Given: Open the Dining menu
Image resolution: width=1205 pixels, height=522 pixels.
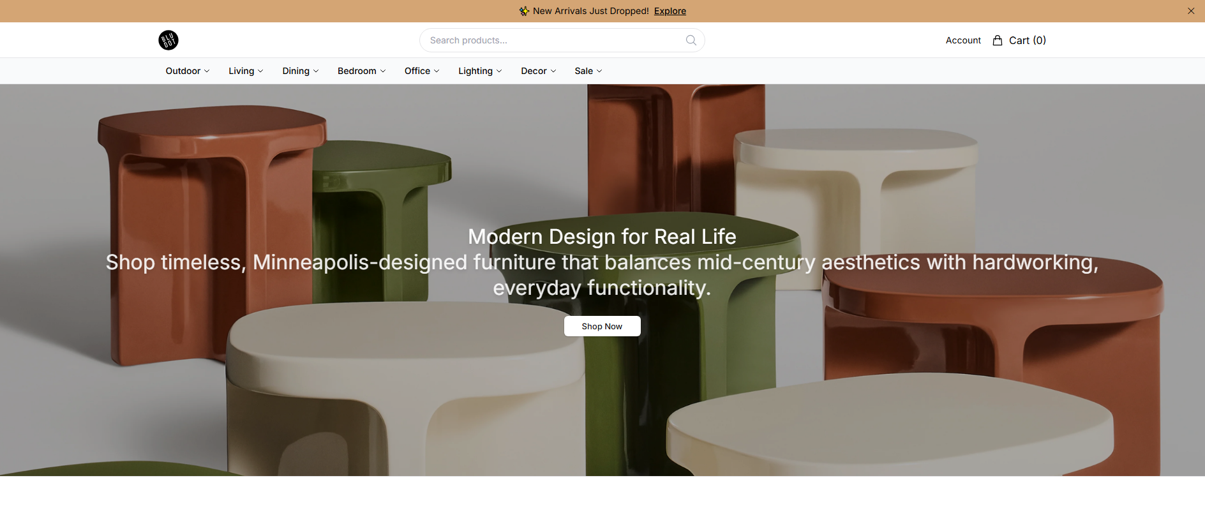Looking at the screenshot, I should click(301, 71).
